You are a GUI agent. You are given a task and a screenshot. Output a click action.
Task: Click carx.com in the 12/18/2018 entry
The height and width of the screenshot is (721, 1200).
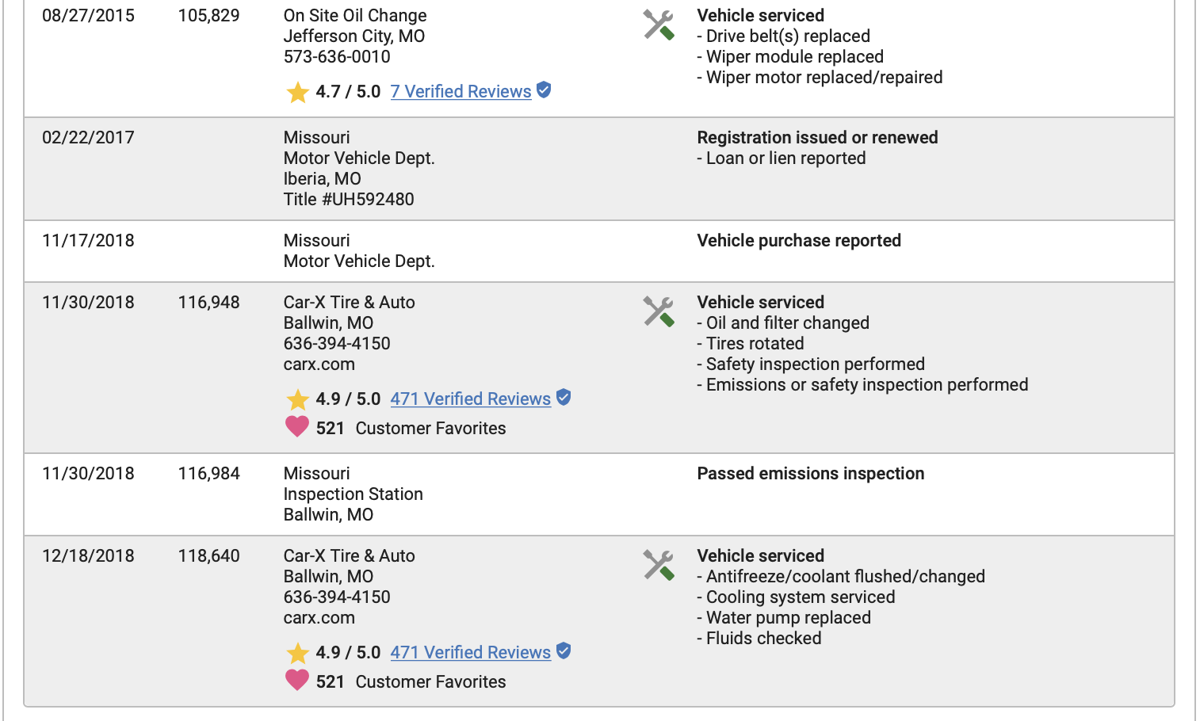319,618
